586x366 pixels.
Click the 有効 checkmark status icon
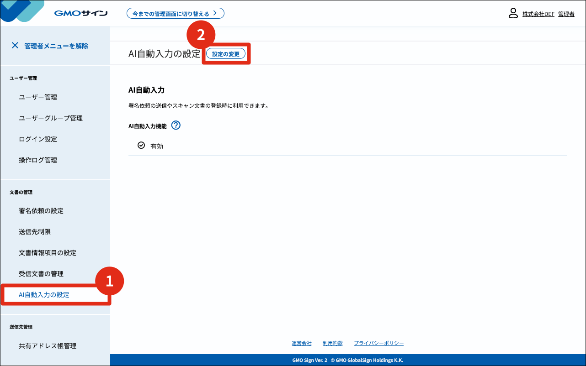pyautogui.click(x=141, y=146)
